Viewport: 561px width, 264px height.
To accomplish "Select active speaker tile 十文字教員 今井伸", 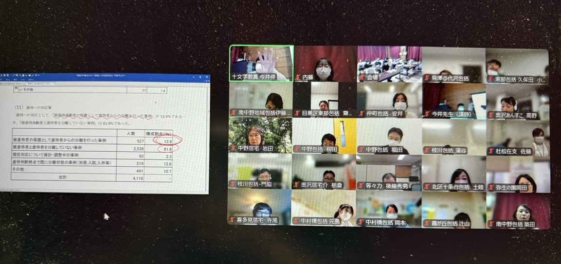I will tap(261, 63).
